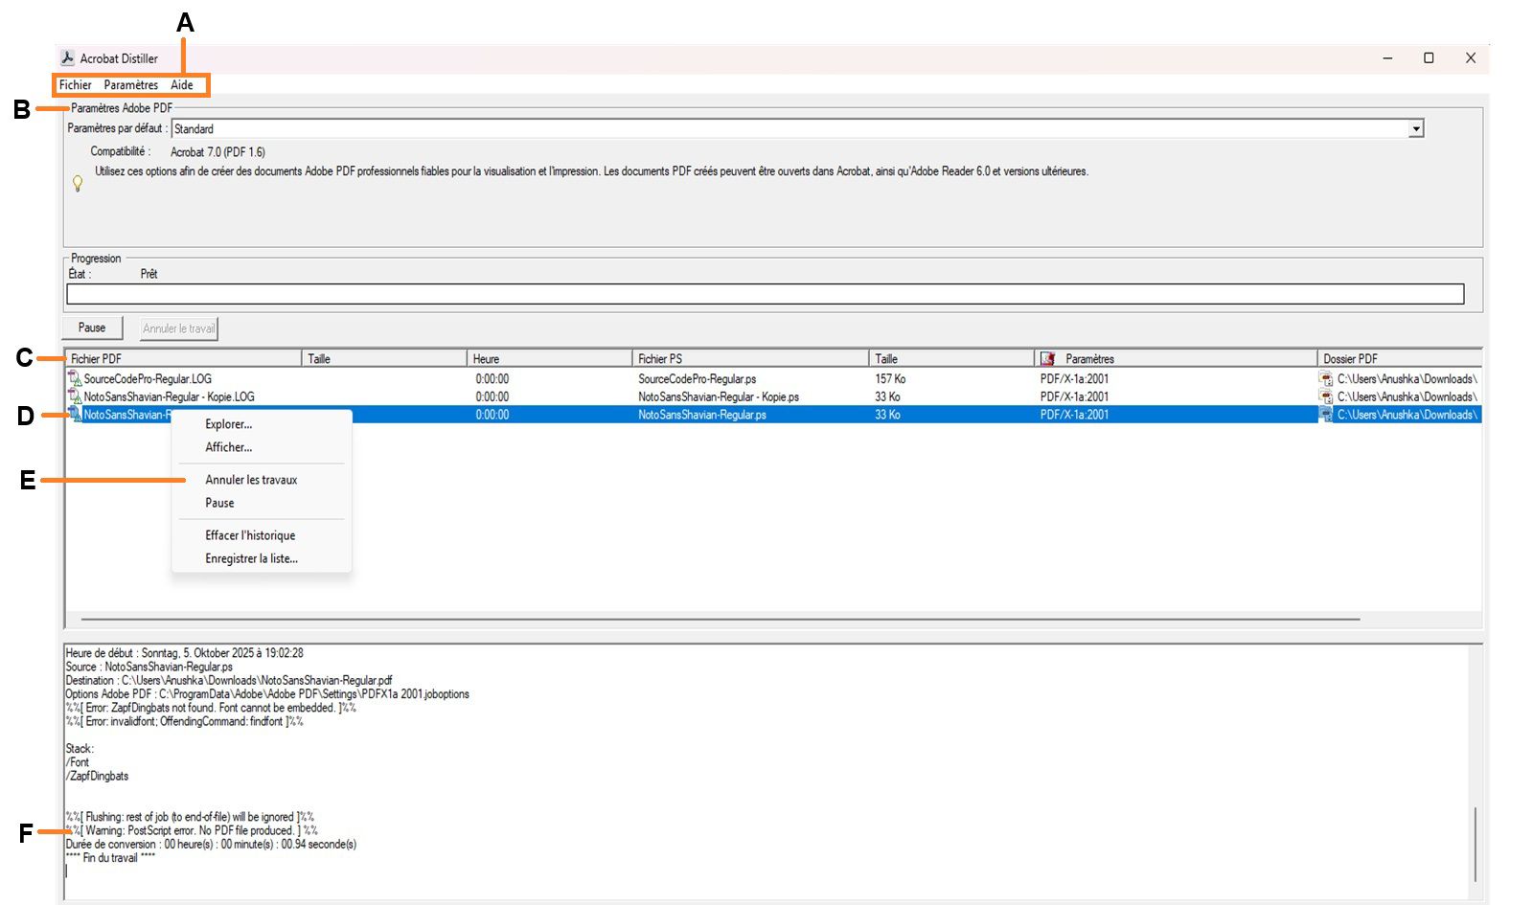1533x905 pixels.
Task: Open the Fichier menu
Action: pyautogui.click(x=76, y=85)
